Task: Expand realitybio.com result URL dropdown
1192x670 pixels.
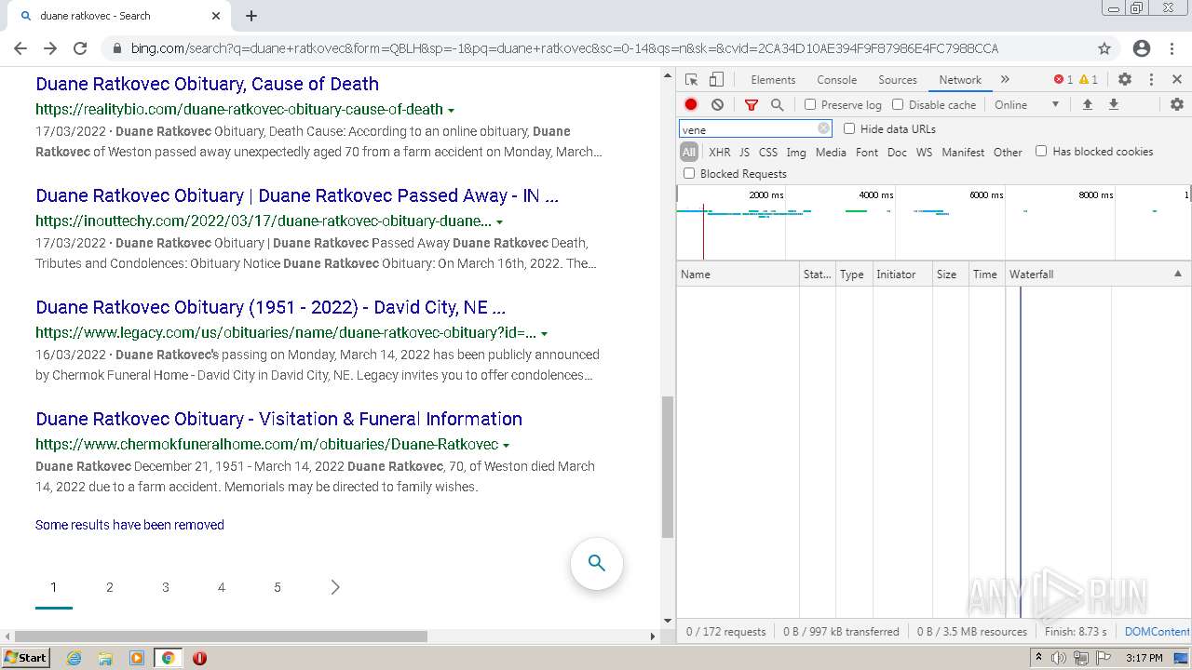Action: point(452,110)
